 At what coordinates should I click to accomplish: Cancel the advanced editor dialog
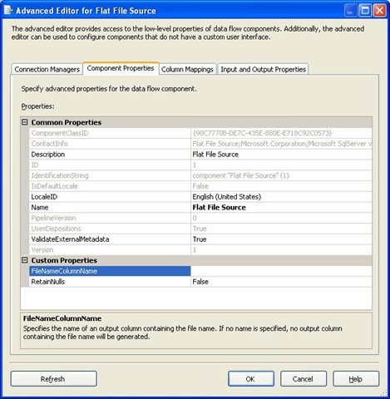click(x=304, y=379)
